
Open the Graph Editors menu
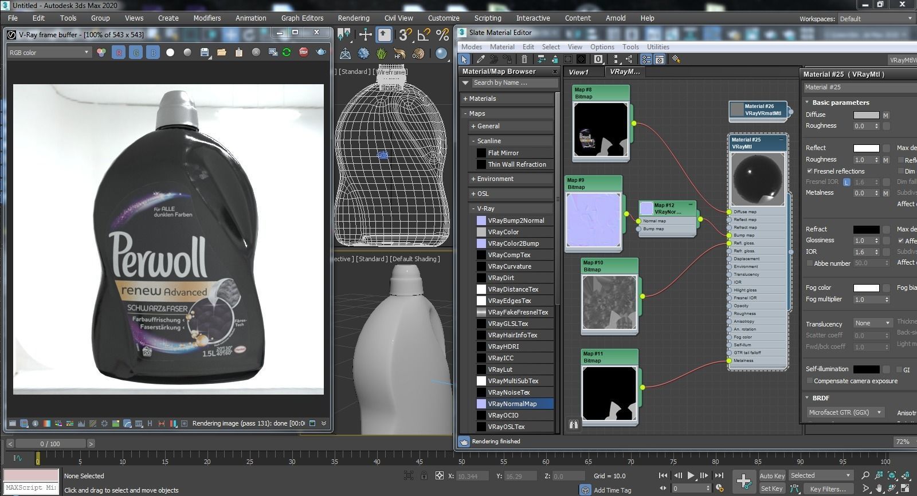pos(302,18)
